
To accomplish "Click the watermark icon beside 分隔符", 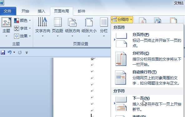I will point(142,20).
